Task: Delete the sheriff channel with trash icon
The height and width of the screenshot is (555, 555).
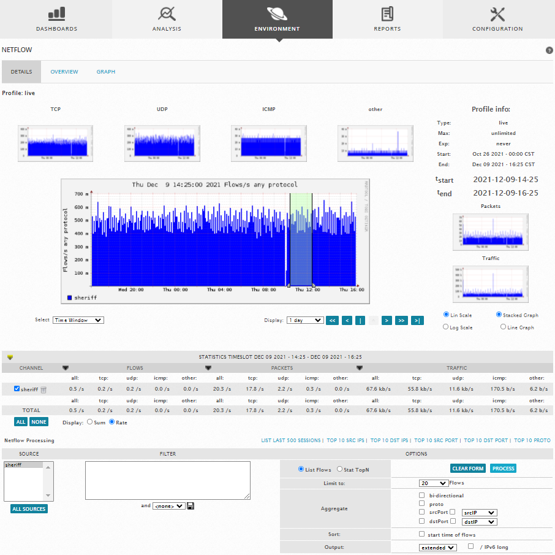Action: point(43,390)
